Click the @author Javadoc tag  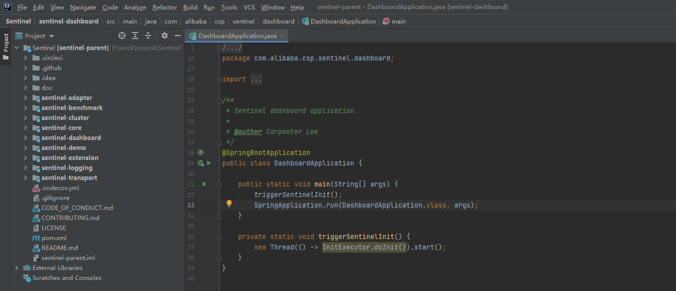point(248,131)
